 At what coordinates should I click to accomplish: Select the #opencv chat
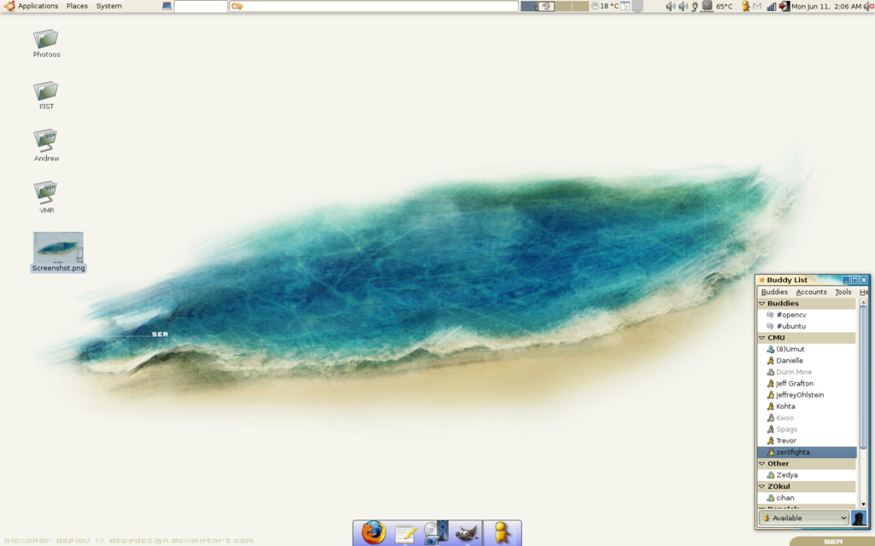point(807,315)
